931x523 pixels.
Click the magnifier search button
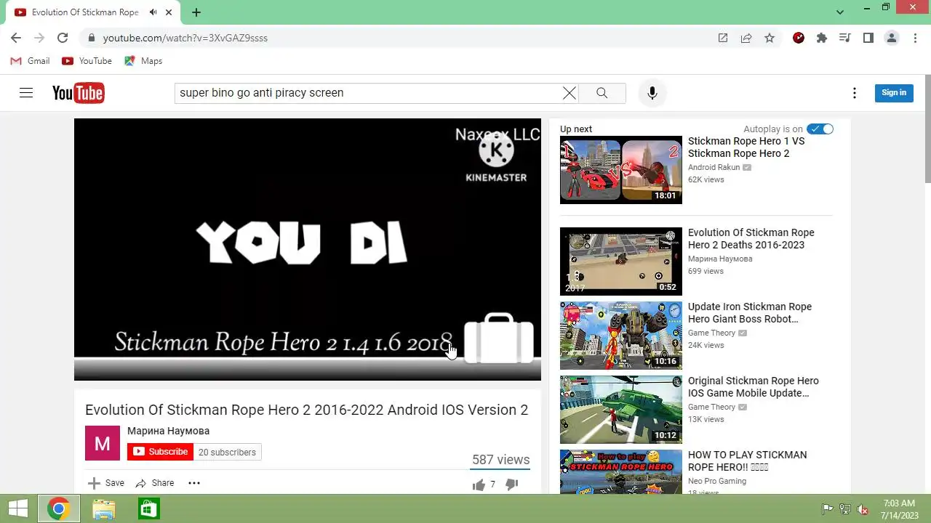coord(602,93)
